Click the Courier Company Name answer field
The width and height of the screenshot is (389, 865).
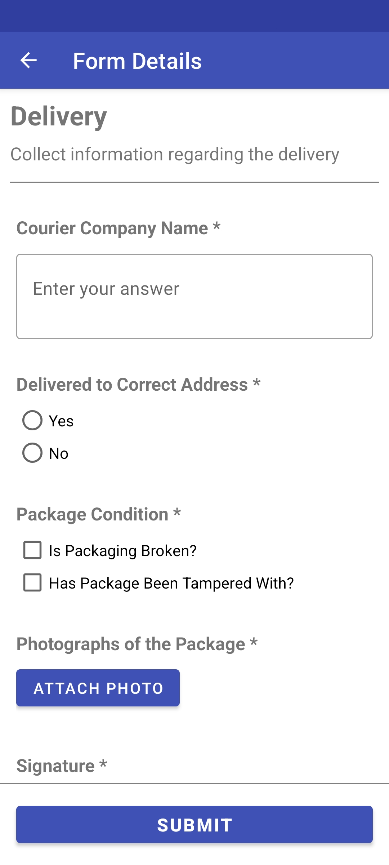tap(194, 296)
